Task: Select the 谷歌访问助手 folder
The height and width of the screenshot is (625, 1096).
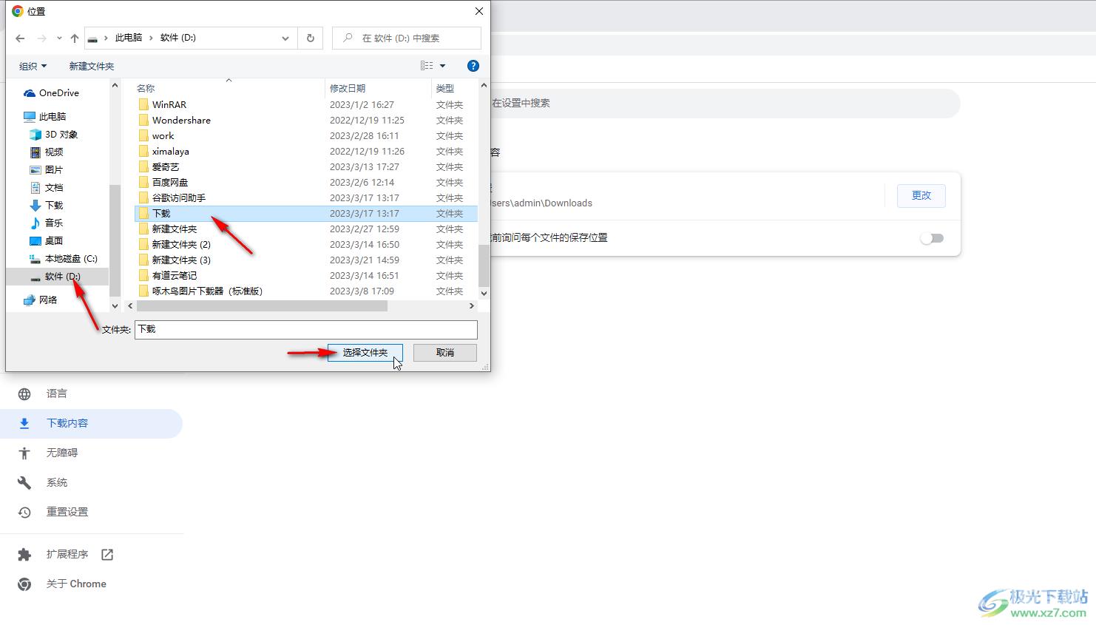Action: pyautogui.click(x=172, y=198)
